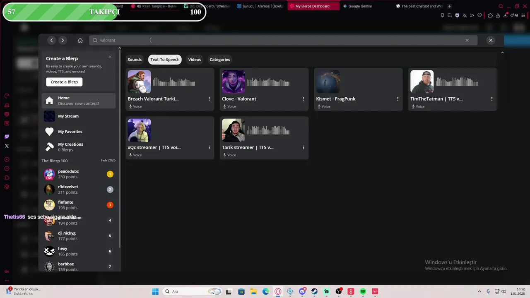Image resolution: width=530 pixels, height=298 pixels.
Task: Open My Stream in the sidebar
Action: click(79, 116)
